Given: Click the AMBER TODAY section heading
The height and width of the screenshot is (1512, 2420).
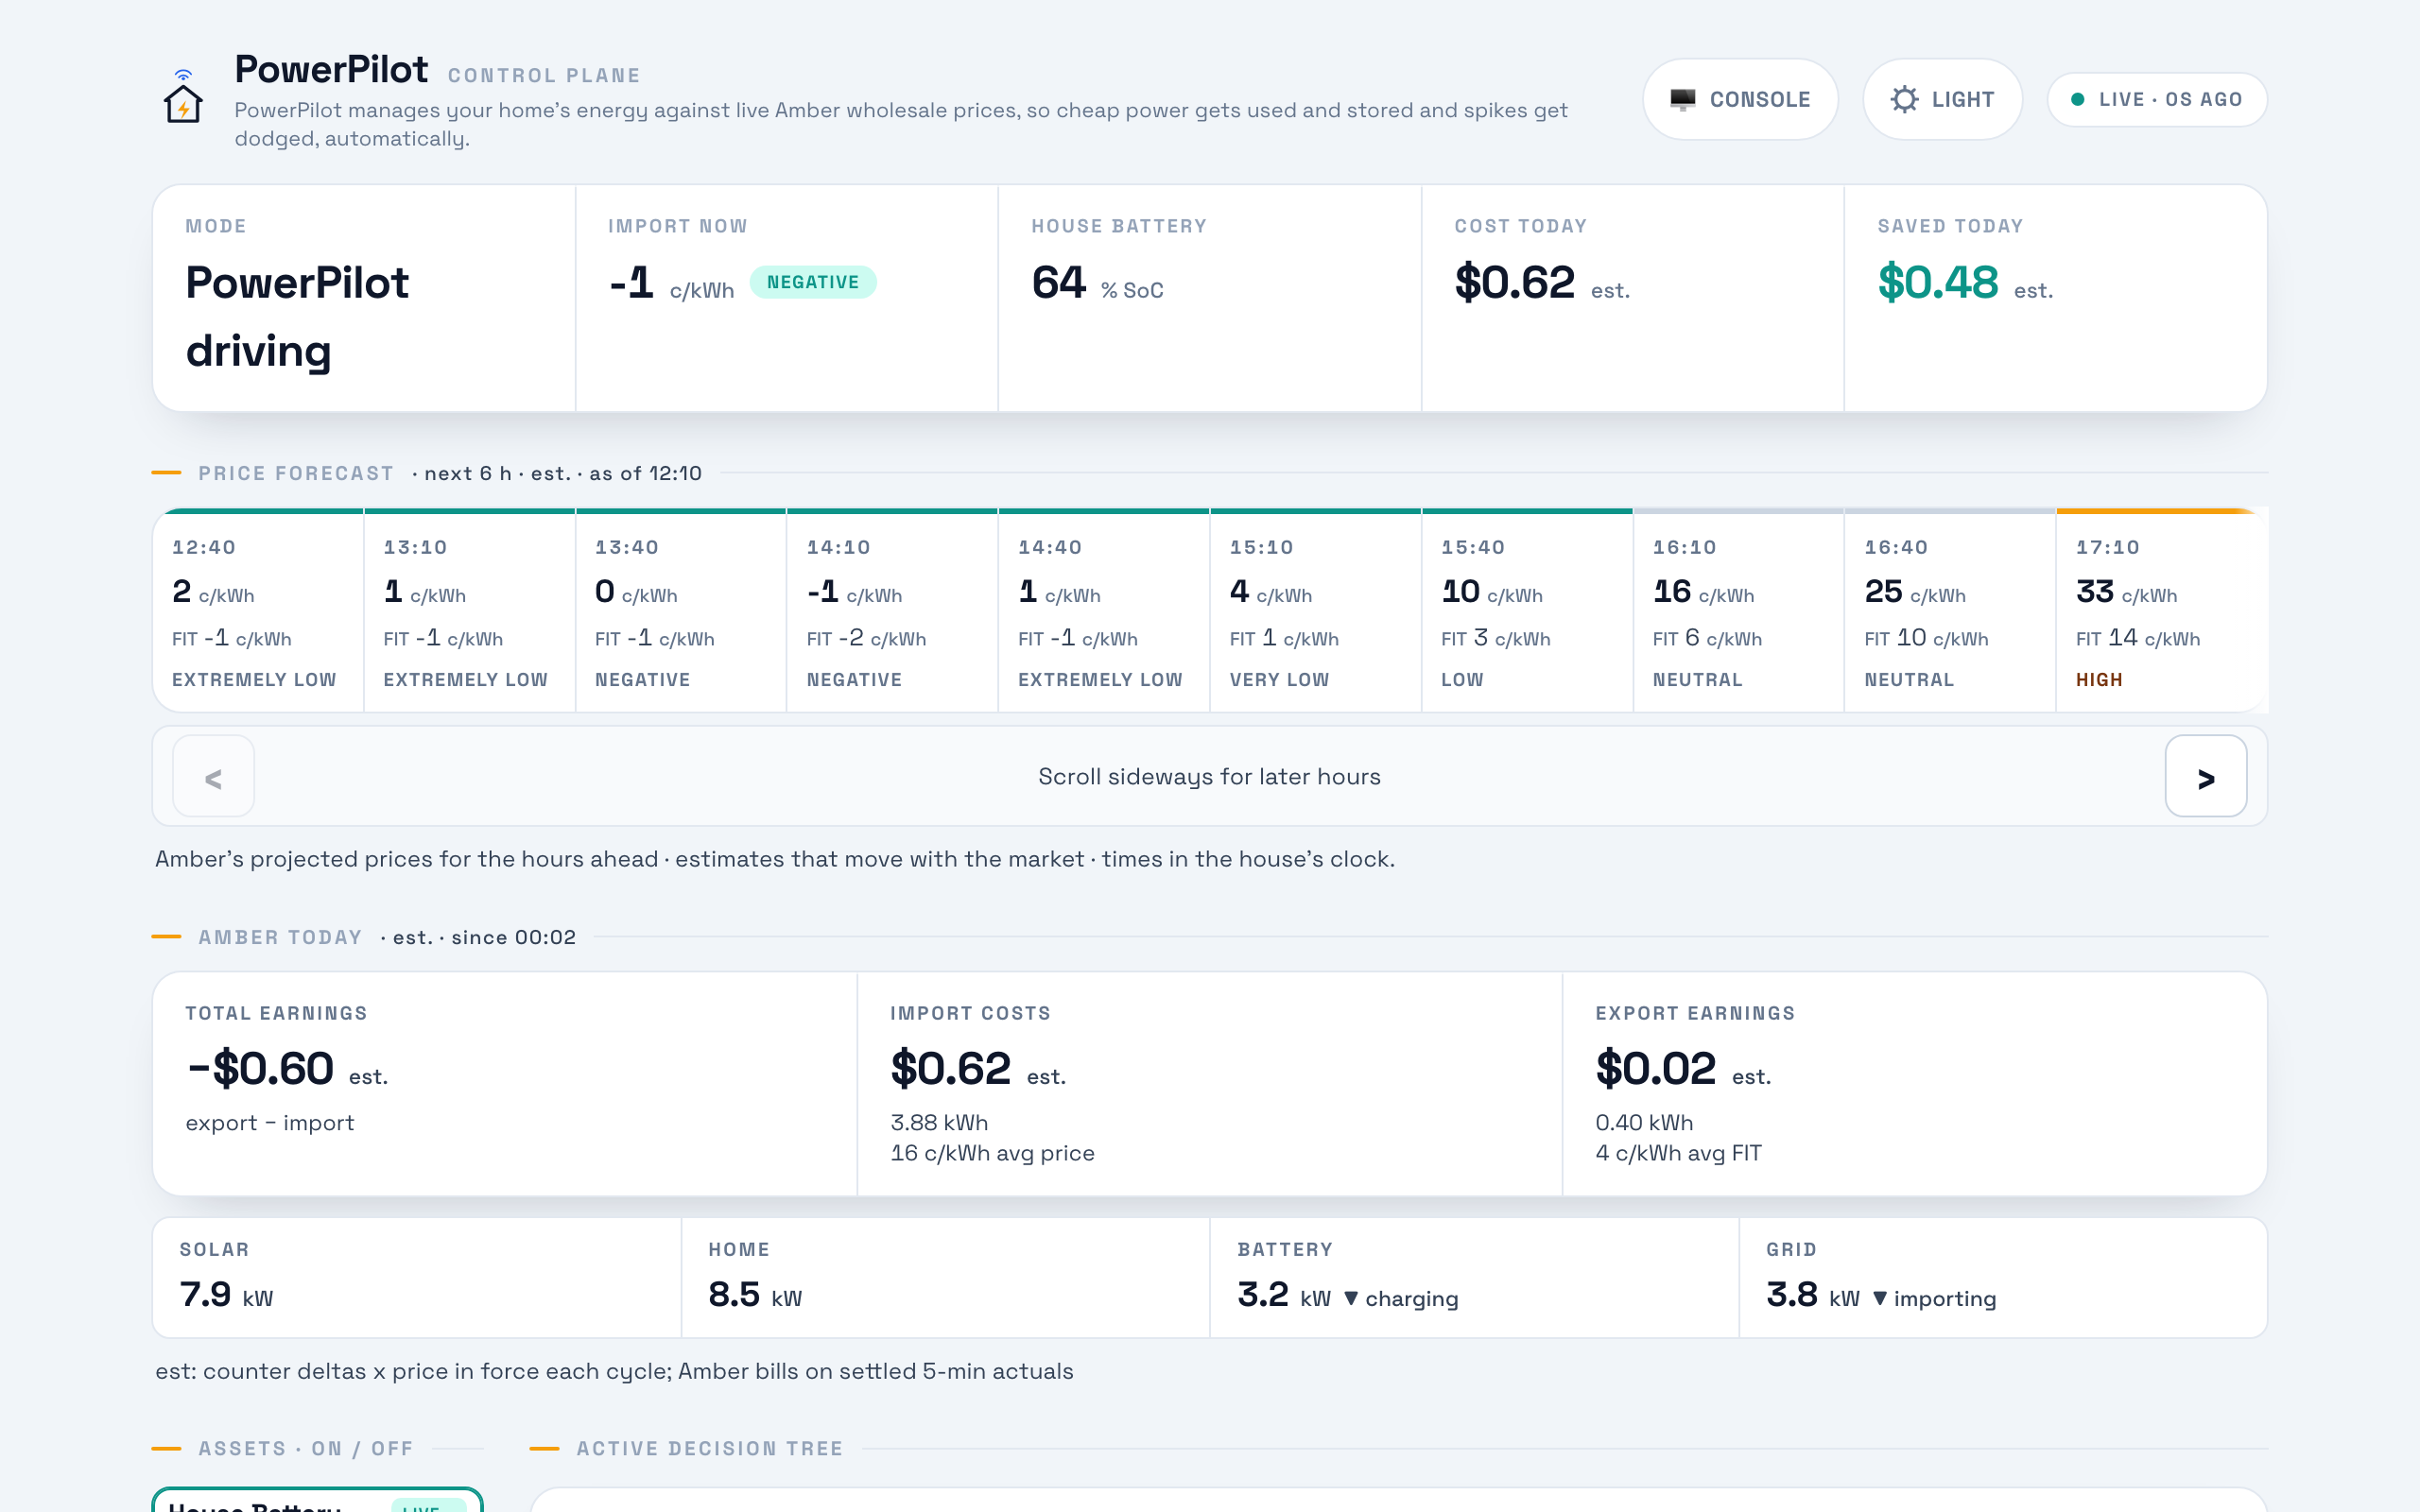Looking at the screenshot, I should click(280, 937).
